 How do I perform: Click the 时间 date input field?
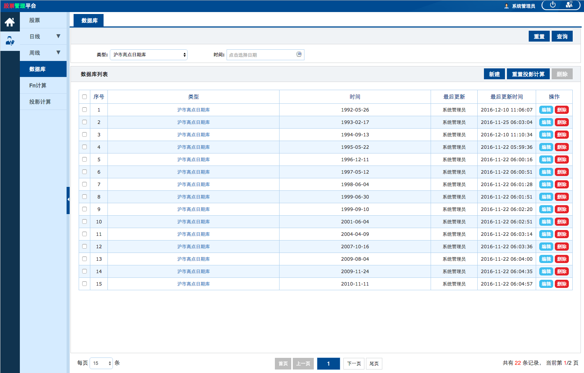pos(261,55)
